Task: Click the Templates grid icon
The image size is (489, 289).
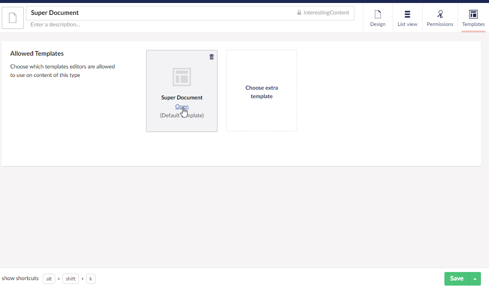Action: coord(473,14)
